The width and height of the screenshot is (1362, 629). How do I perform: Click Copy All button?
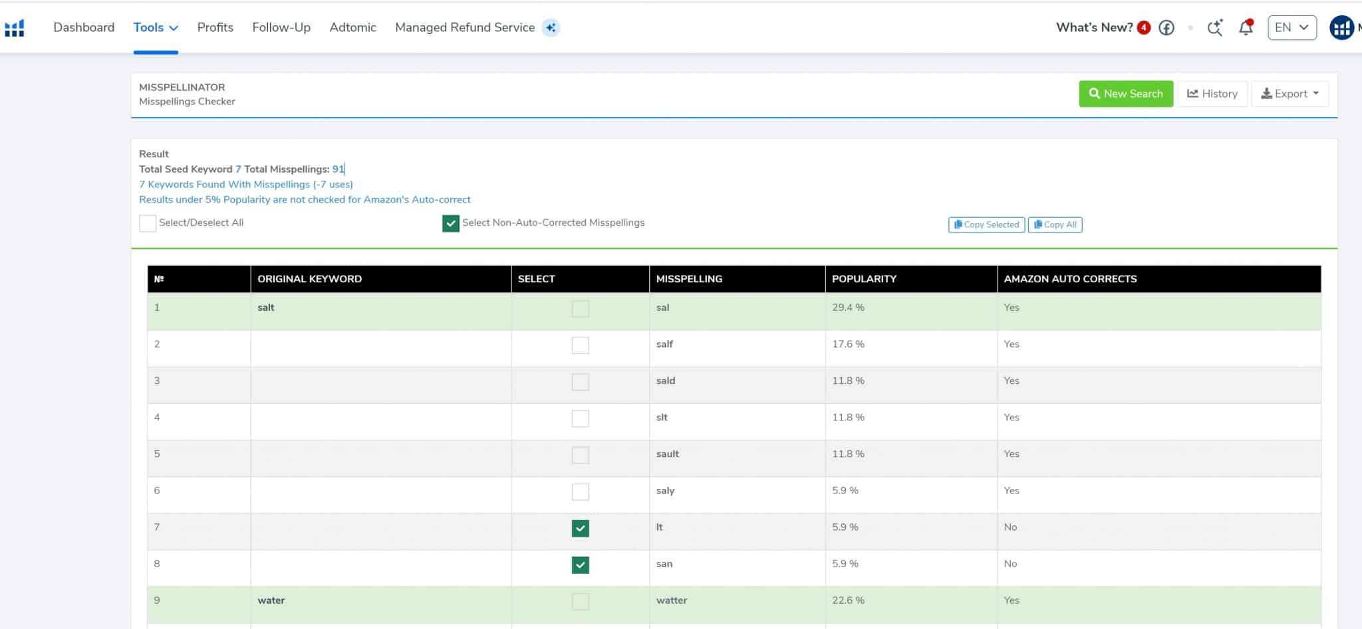1055,225
